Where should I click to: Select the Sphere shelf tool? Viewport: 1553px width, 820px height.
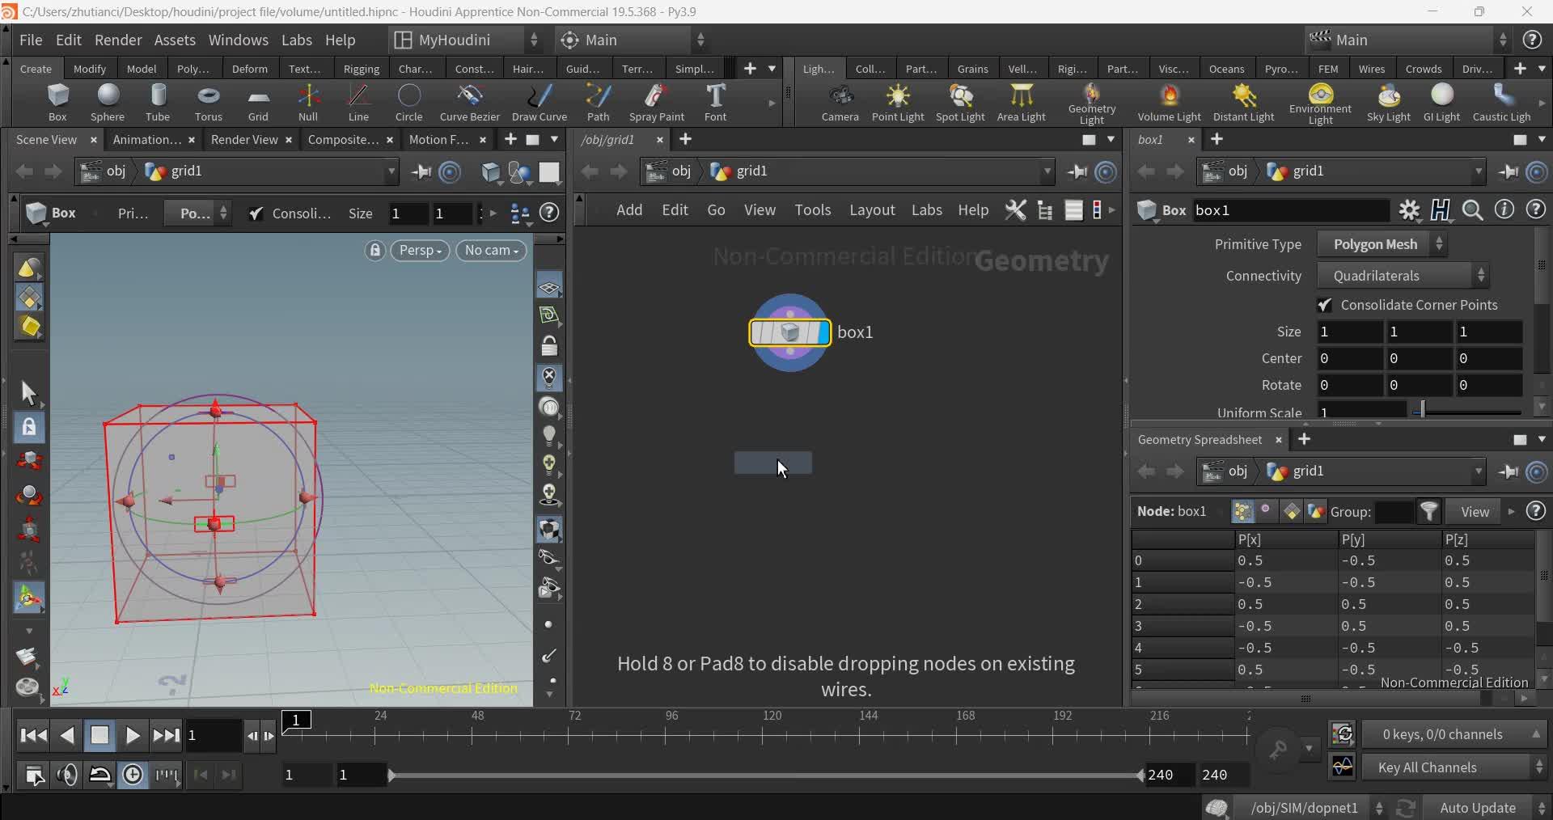click(x=108, y=103)
